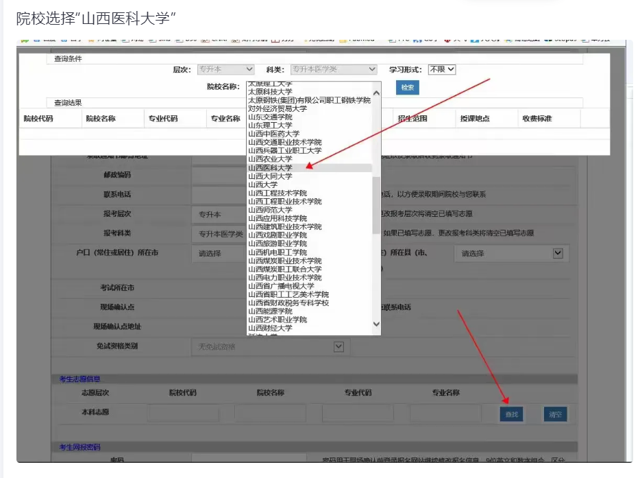Select 山西工程职业技术学院 in the list
This screenshot has width=640, height=478.
(x=285, y=202)
